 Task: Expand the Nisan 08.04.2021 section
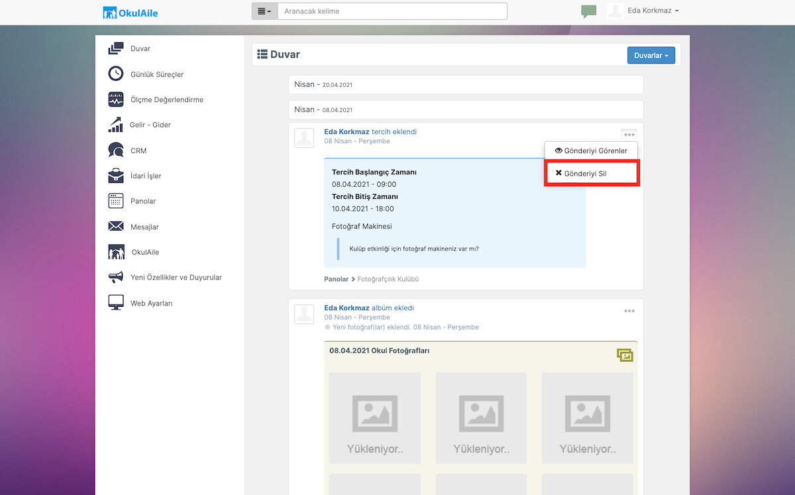click(466, 109)
